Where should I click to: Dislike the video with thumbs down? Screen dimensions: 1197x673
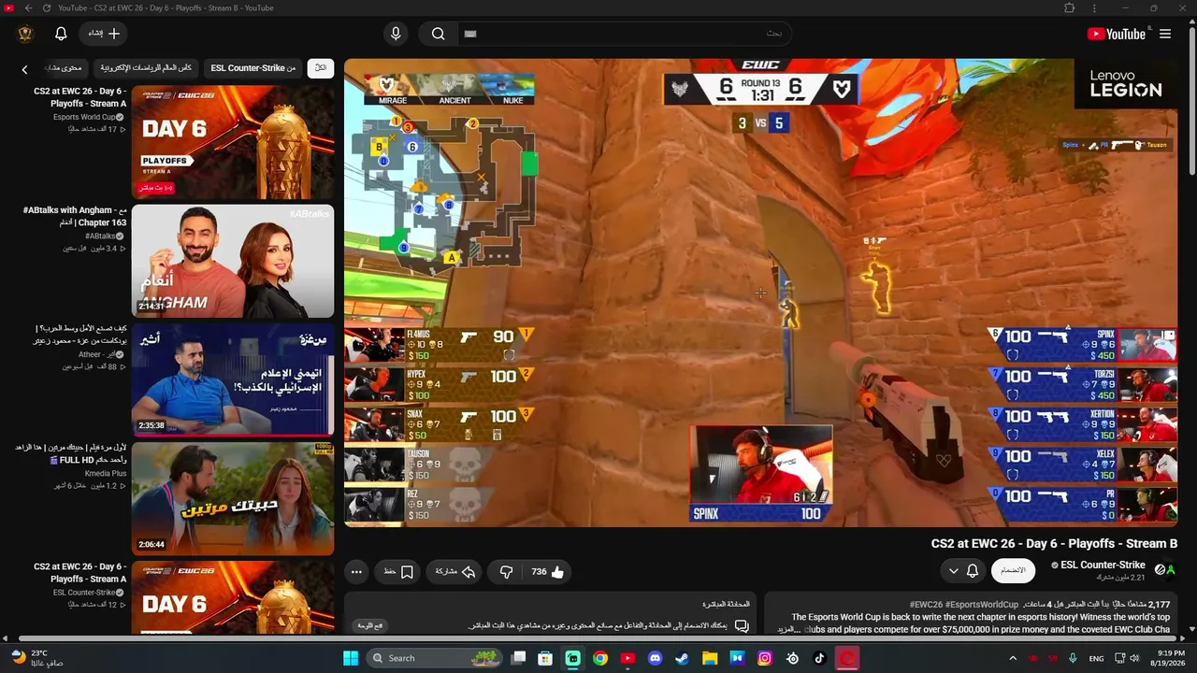506,571
